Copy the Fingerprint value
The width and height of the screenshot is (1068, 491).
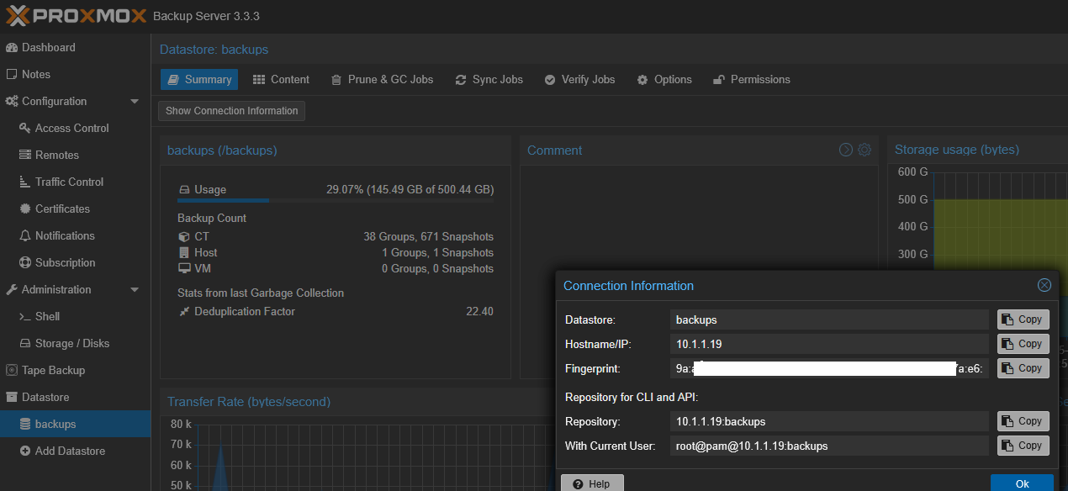tap(1023, 368)
